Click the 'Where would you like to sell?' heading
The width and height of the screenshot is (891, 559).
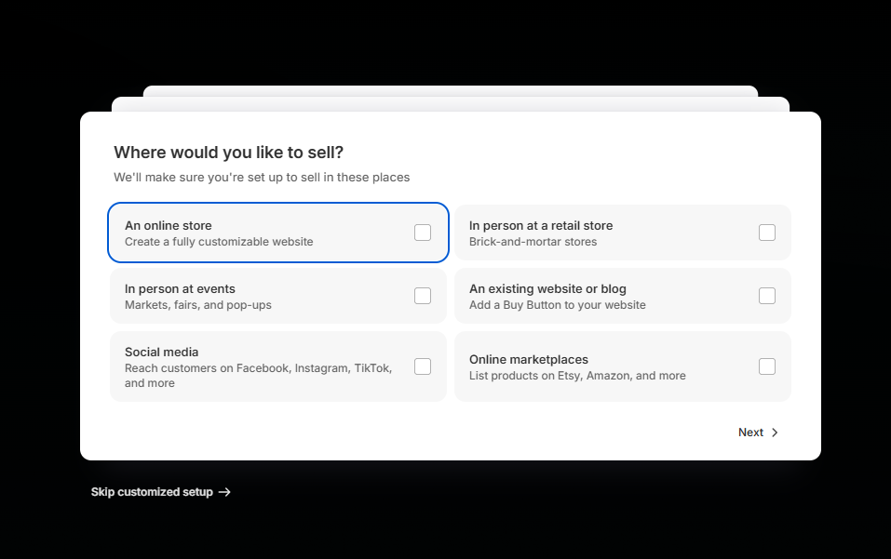(x=229, y=153)
